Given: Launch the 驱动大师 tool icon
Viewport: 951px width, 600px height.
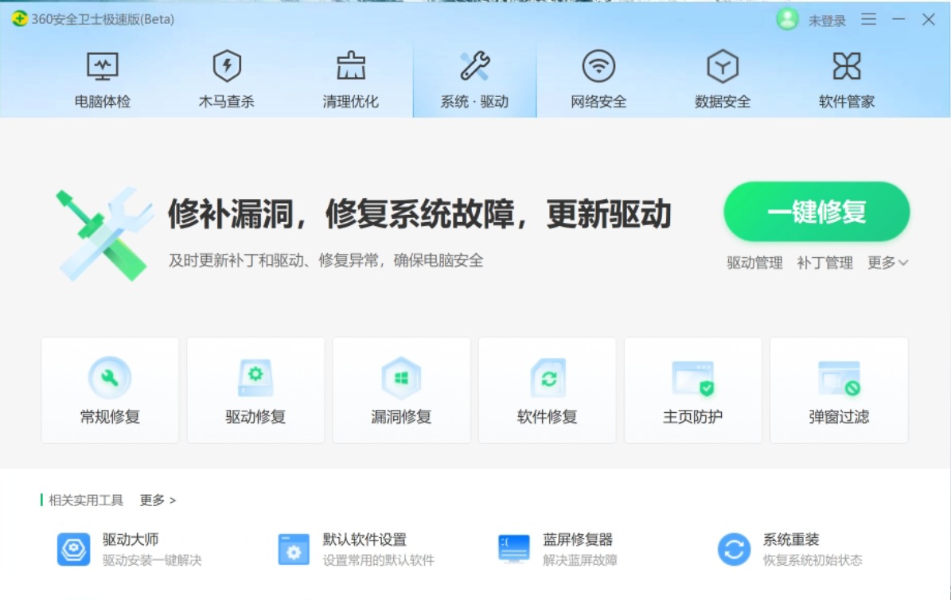Looking at the screenshot, I should coord(73,549).
